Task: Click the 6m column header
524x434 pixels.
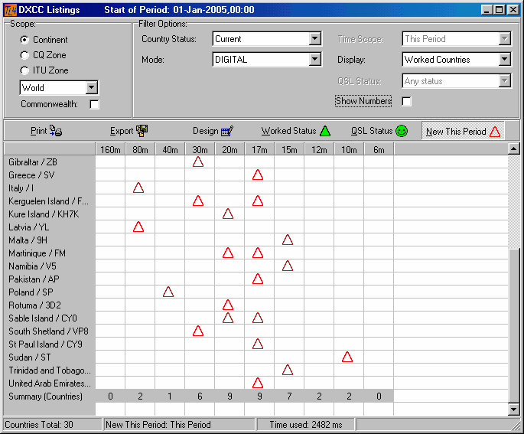Action: click(379, 150)
